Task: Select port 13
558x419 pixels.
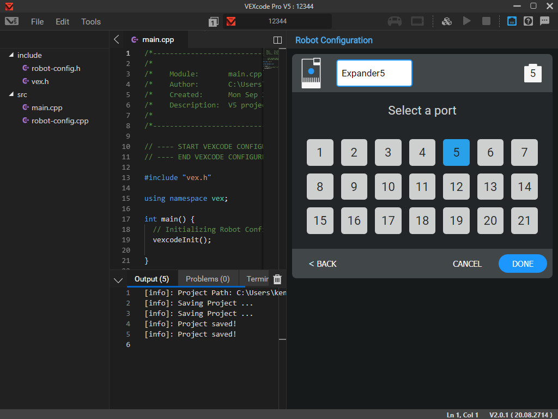Action: (490, 187)
